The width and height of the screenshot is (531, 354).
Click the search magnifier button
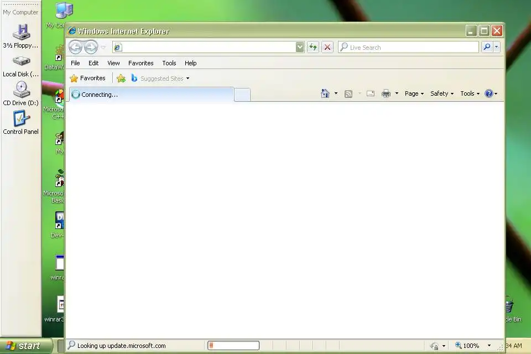point(487,47)
